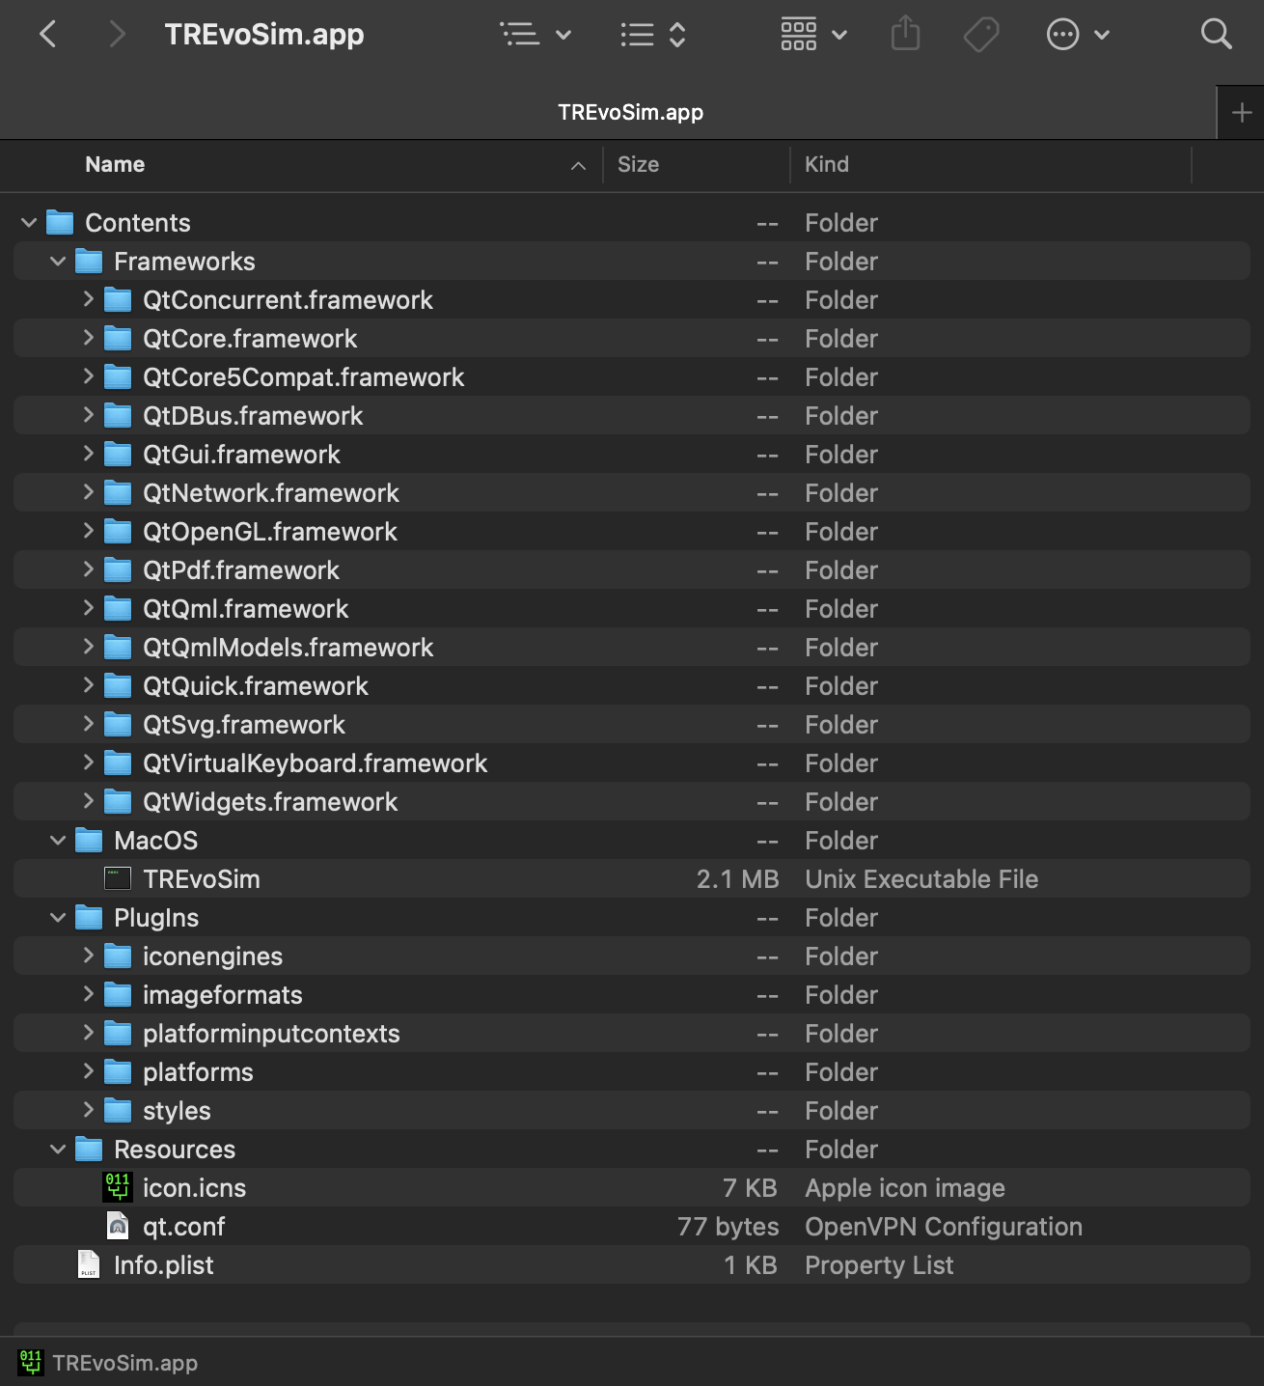1264x1386 pixels.
Task: Go forward with the right arrow
Action: tap(117, 35)
